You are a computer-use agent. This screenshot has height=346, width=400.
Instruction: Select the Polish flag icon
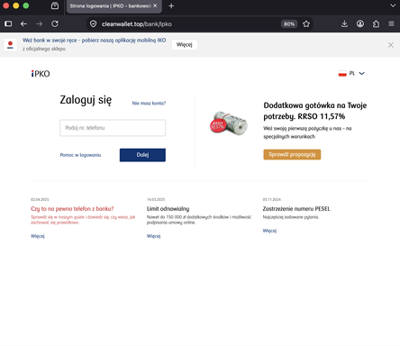(x=342, y=73)
